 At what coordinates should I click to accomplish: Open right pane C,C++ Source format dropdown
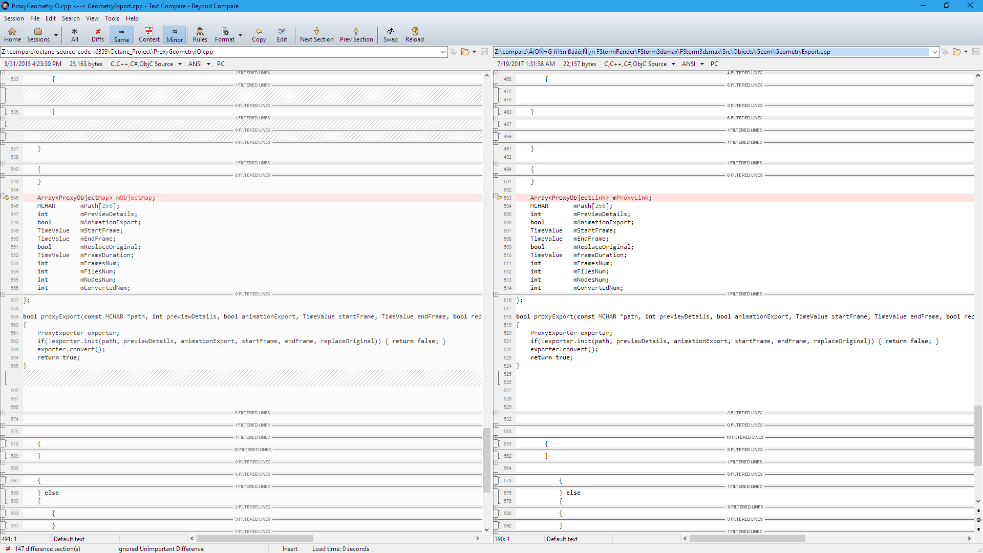[673, 64]
